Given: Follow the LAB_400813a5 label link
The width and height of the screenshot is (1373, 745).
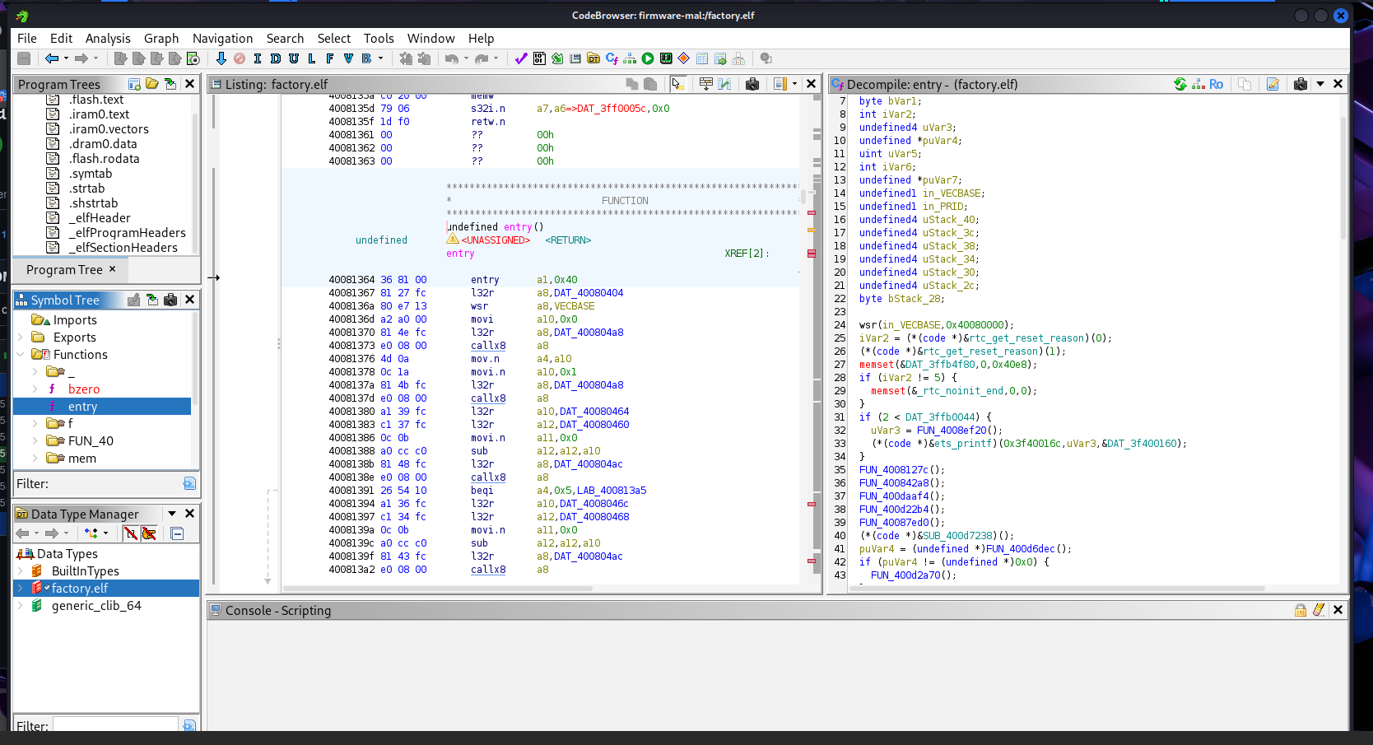Looking at the screenshot, I should [x=612, y=491].
